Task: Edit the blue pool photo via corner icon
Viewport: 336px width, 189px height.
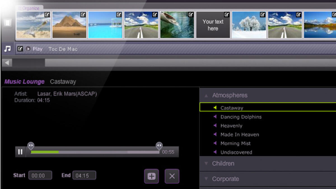Action: tap(119, 15)
